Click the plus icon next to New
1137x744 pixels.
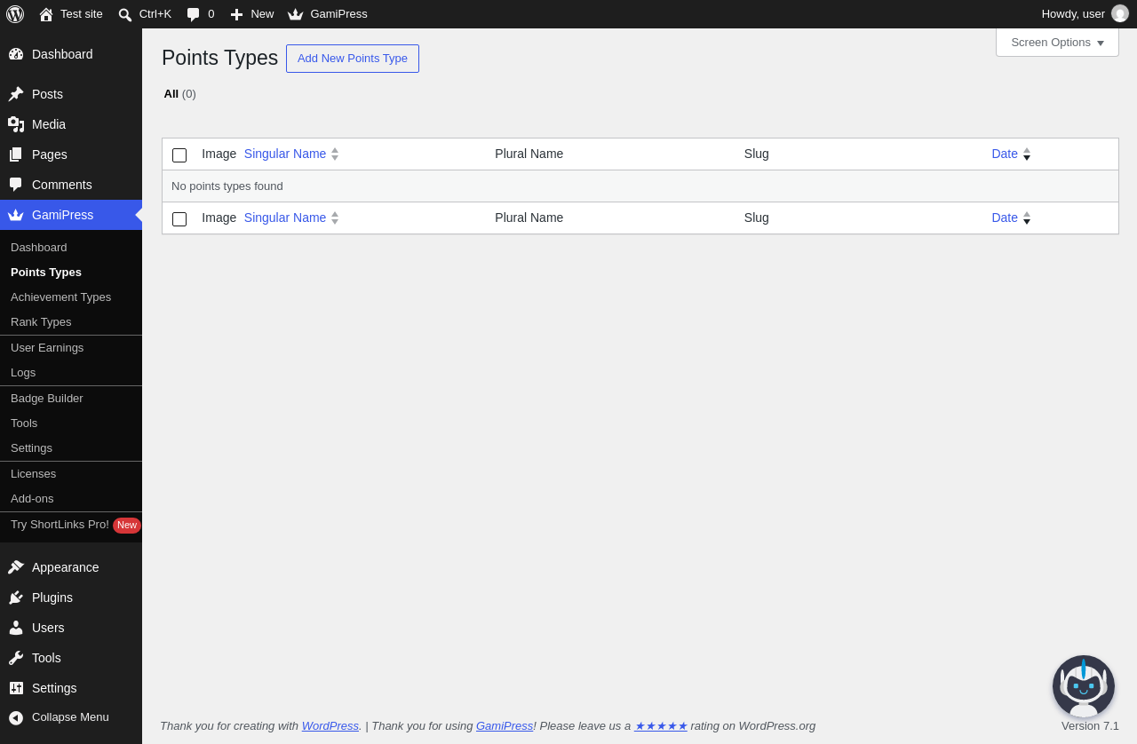pos(236,14)
